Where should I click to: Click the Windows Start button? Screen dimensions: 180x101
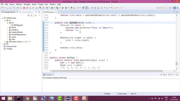click(3, 98)
